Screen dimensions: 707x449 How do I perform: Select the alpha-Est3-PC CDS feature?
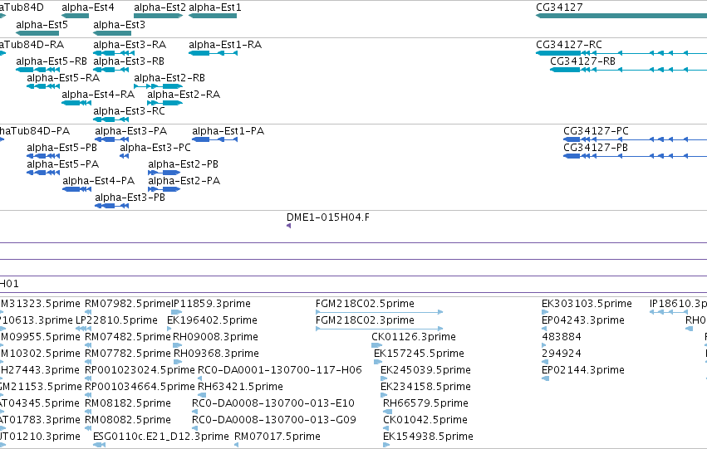click(x=124, y=156)
